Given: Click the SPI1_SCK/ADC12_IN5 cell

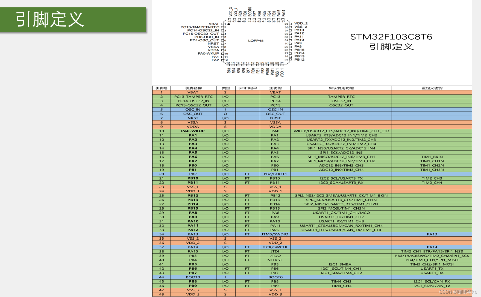Looking at the screenshot, I should [x=341, y=152].
